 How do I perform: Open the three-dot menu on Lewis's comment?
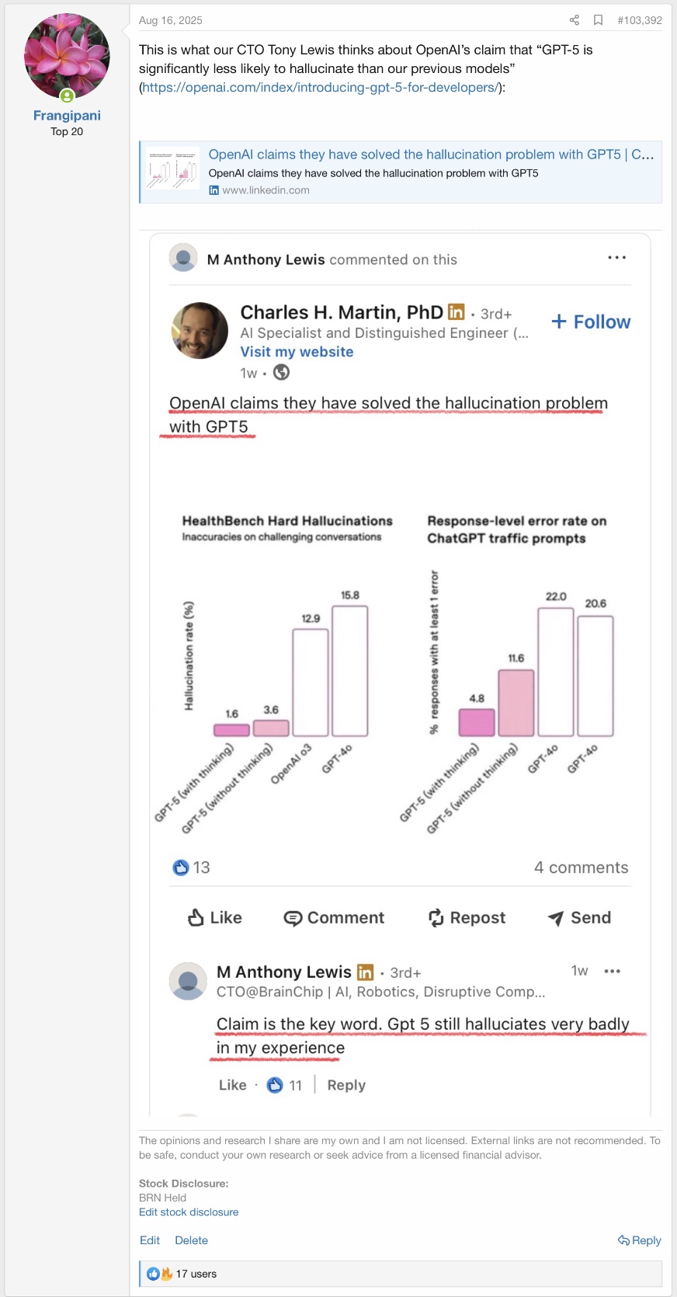coord(612,971)
